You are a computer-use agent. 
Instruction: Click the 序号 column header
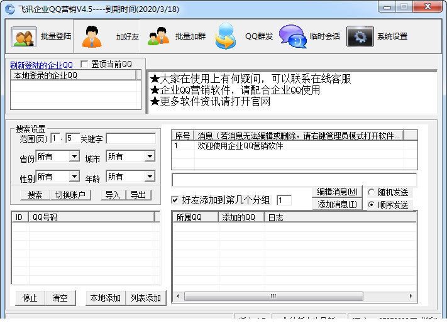[182, 136]
